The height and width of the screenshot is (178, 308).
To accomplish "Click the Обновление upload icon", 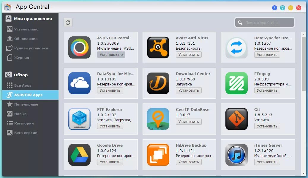I will click(x=10, y=38).
